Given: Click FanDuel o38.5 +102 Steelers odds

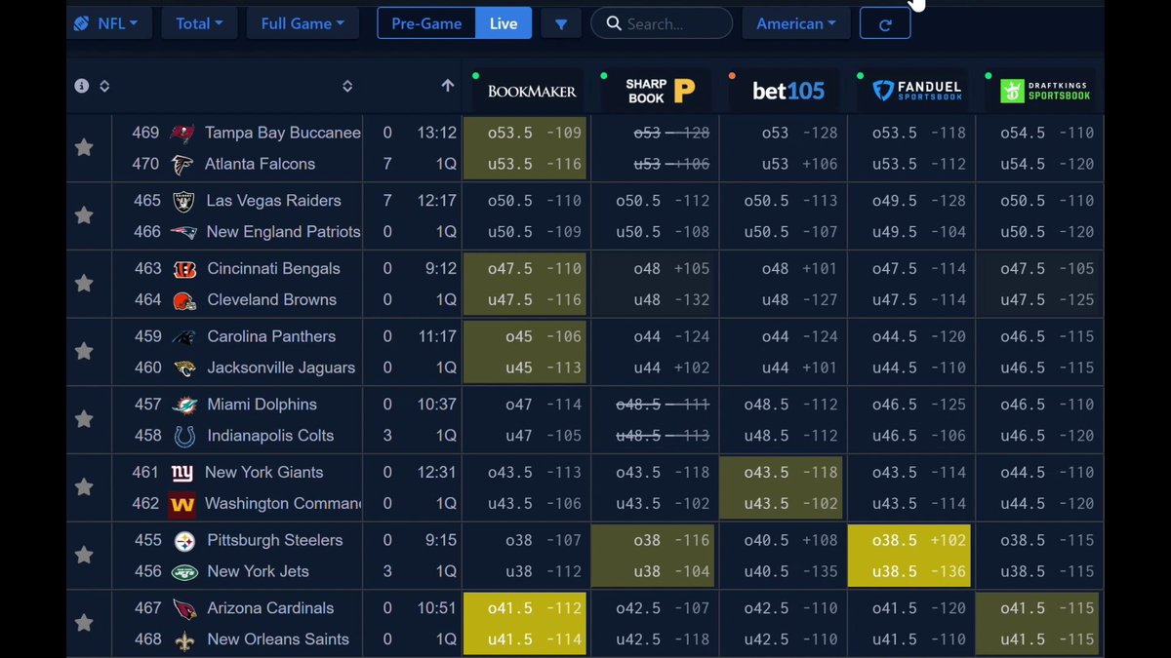Looking at the screenshot, I should [x=909, y=540].
